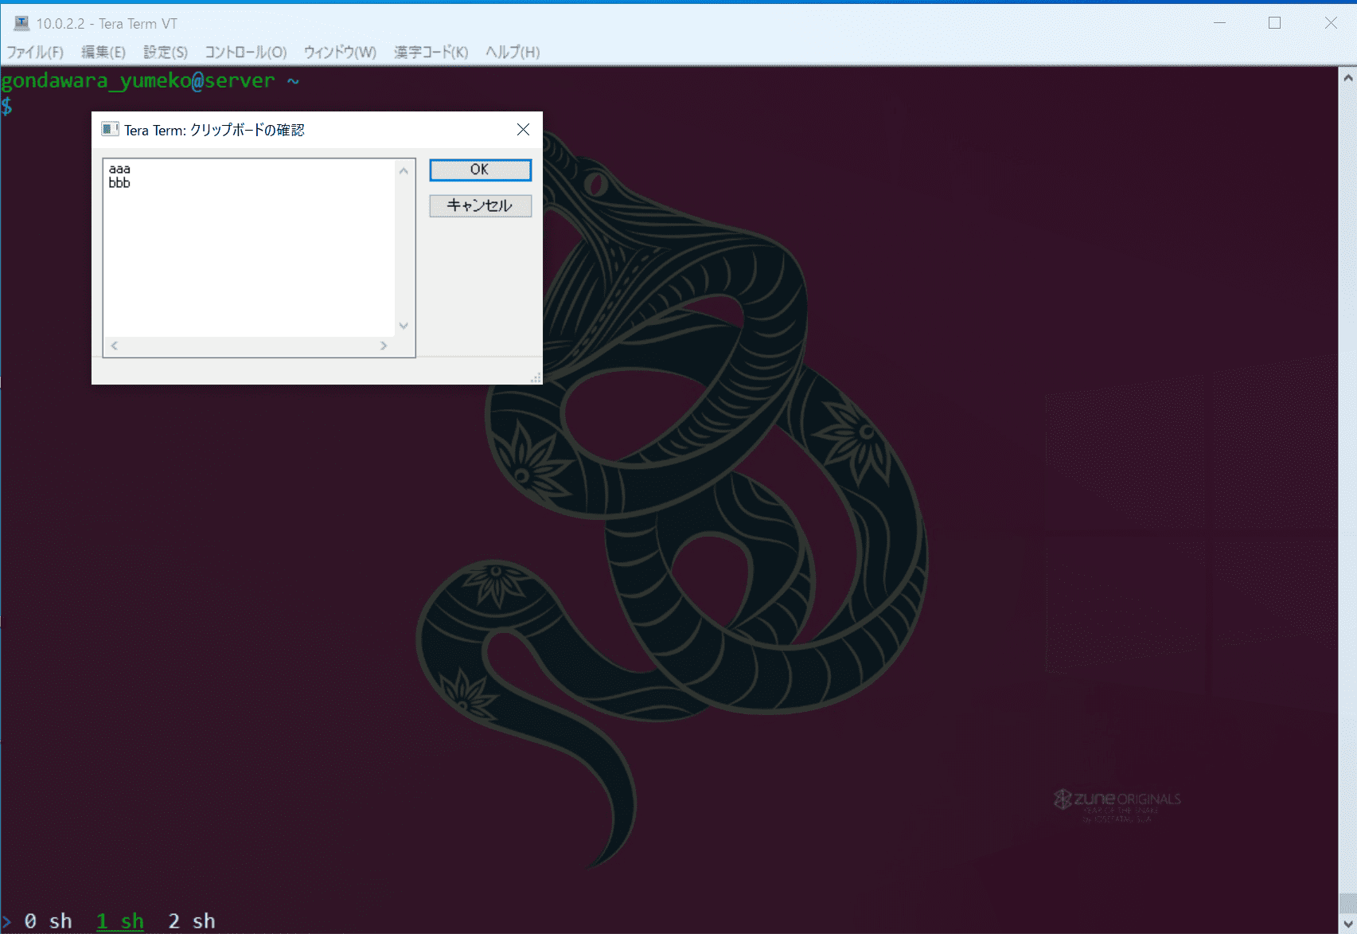
Task: Click the Tera Term dialog title icon
Action: click(x=110, y=129)
